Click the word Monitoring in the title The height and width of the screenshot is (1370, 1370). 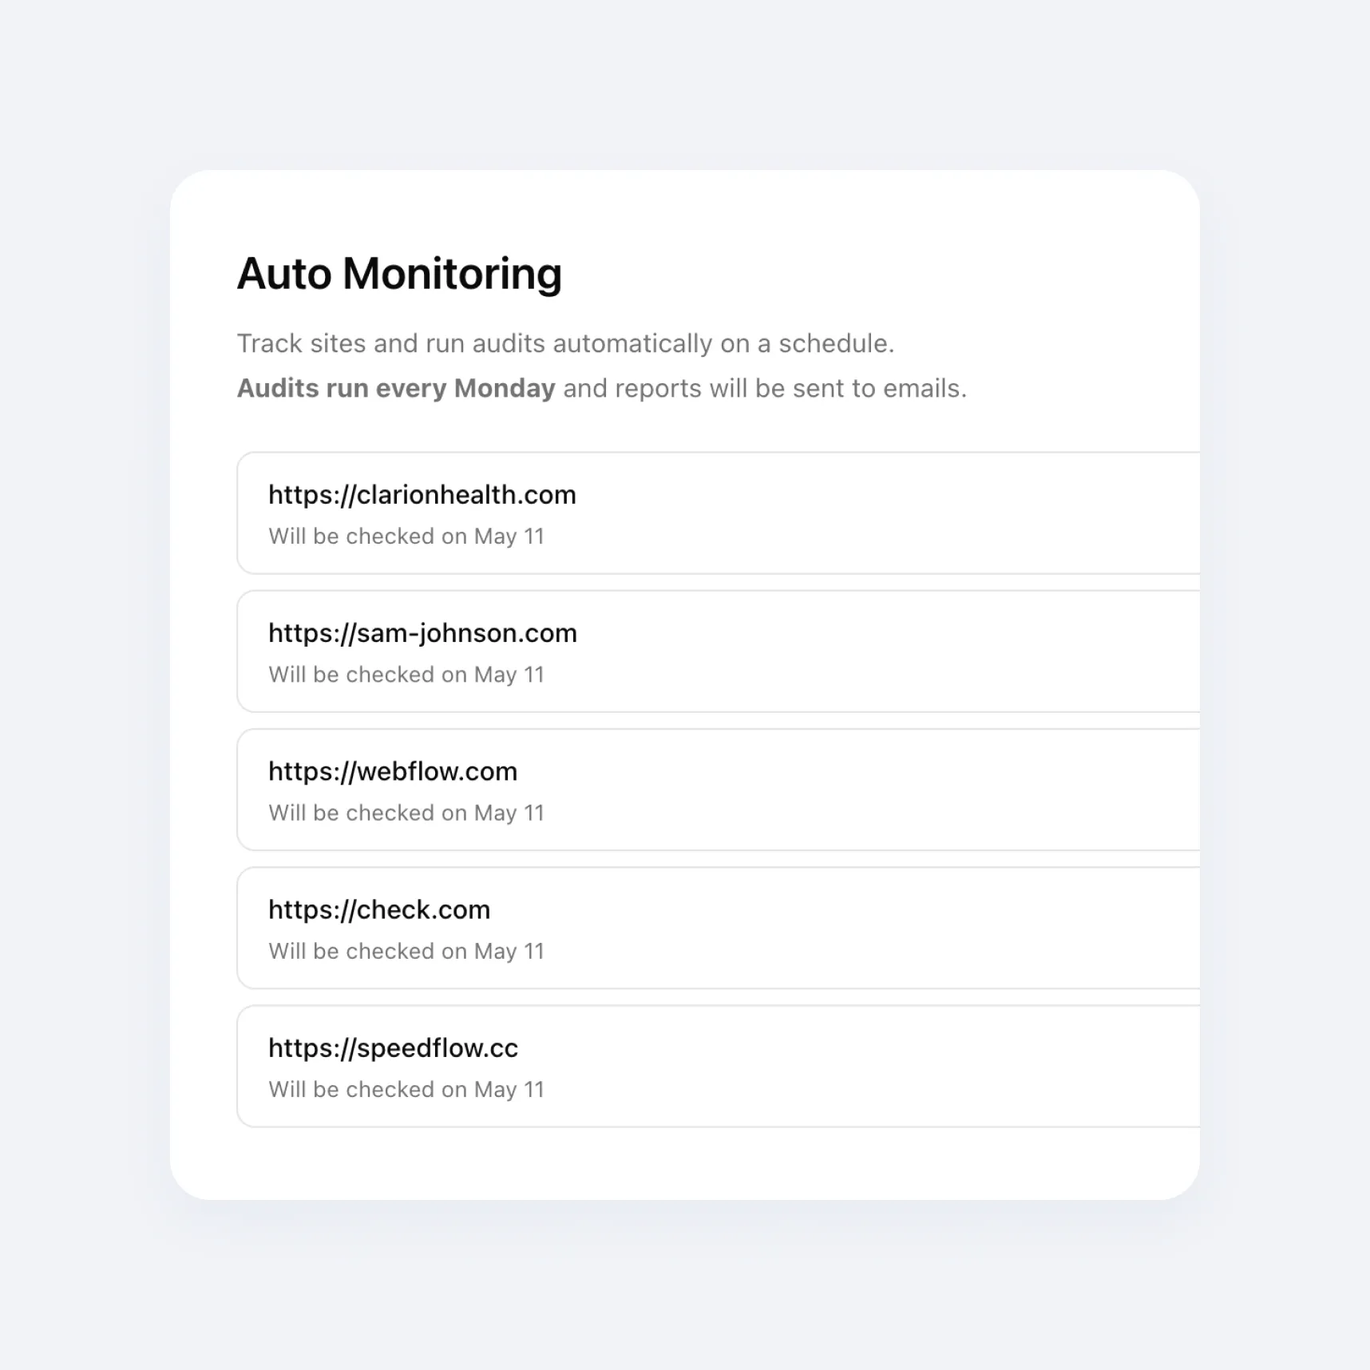coord(453,274)
